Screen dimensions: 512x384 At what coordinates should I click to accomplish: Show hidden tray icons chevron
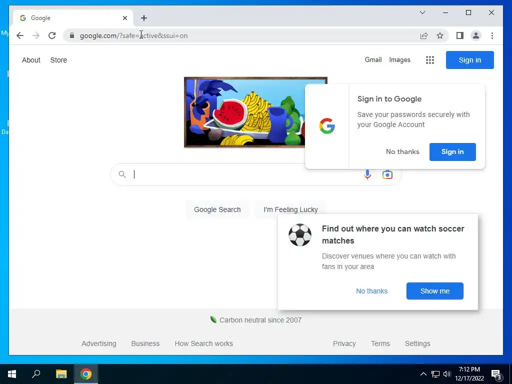pyautogui.click(x=423, y=374)
